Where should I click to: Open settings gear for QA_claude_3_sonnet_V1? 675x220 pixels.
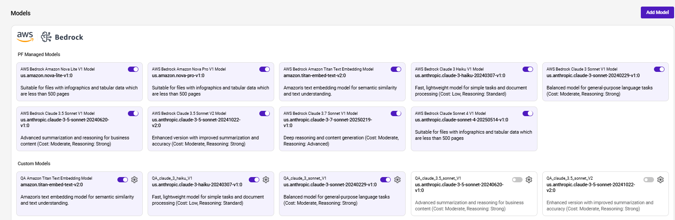397,180
